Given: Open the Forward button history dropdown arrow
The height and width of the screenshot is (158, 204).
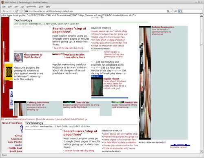Looking at the screenshot, I should pos(13,11).
